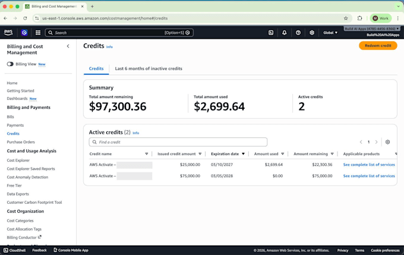Focus the AWS console Search box
The height and width of the screenshot is (255, 404).
click(x=119, y=33)
